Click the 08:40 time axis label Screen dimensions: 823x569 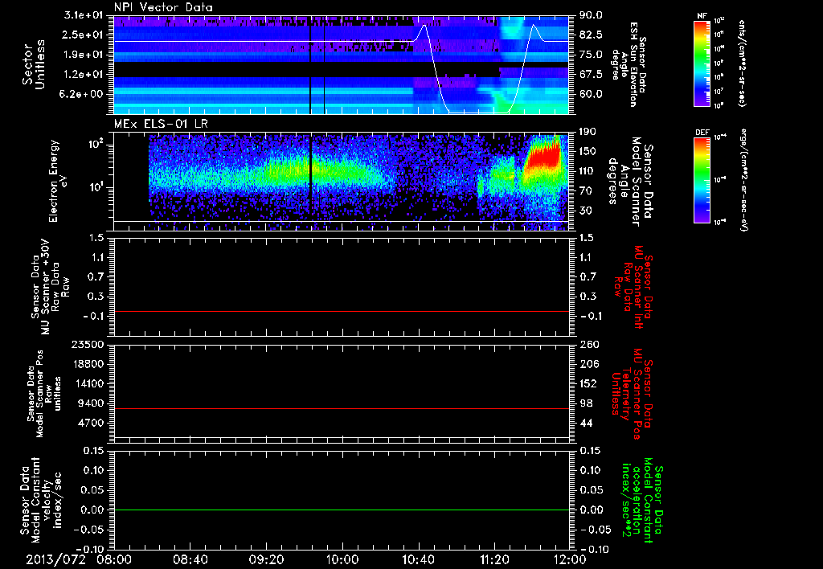(x=190, y=559)
